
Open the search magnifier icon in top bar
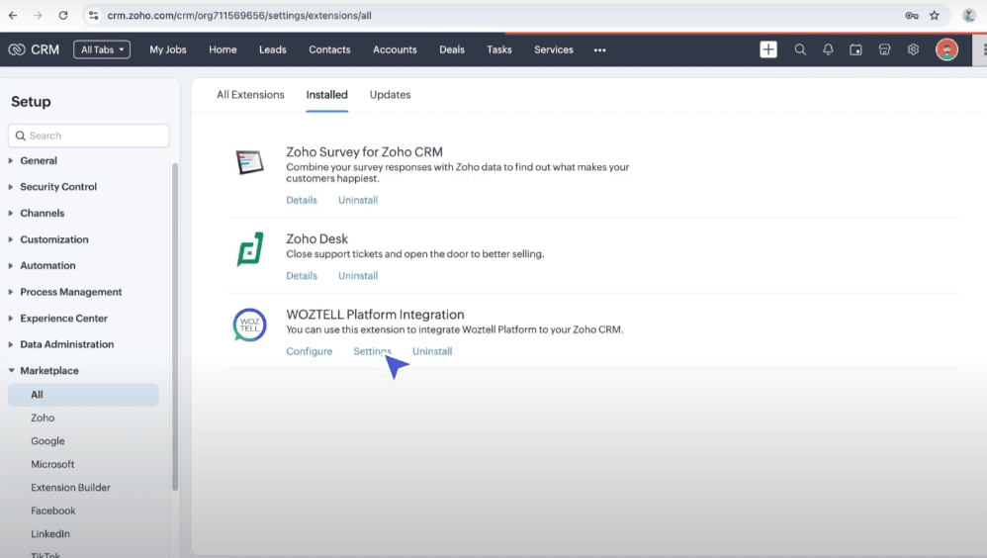[800, 49]
